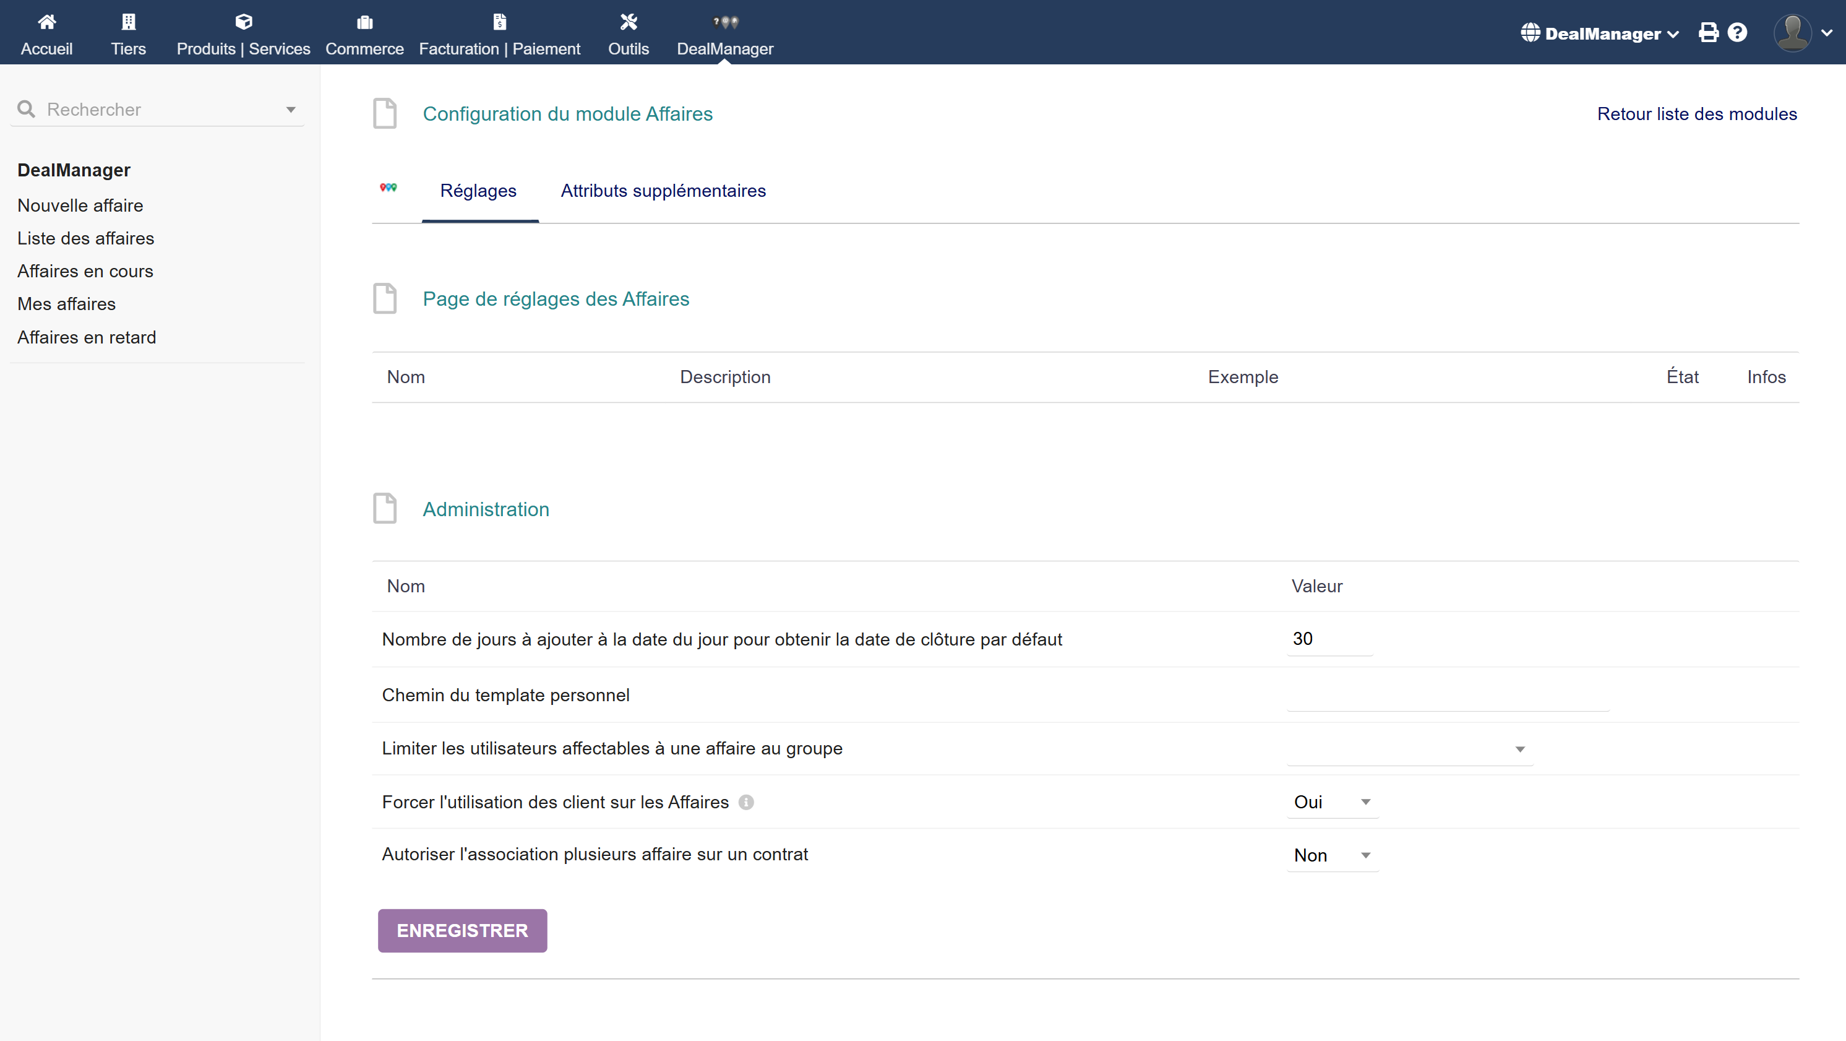1846x1041 pixels.
Task: Open the help question mark icon
Action: point(1738,32)
